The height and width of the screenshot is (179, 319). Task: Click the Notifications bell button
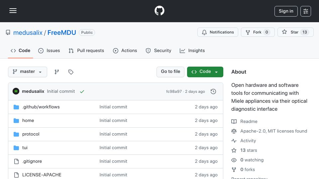pyautogui.click(x=218, y=32)
